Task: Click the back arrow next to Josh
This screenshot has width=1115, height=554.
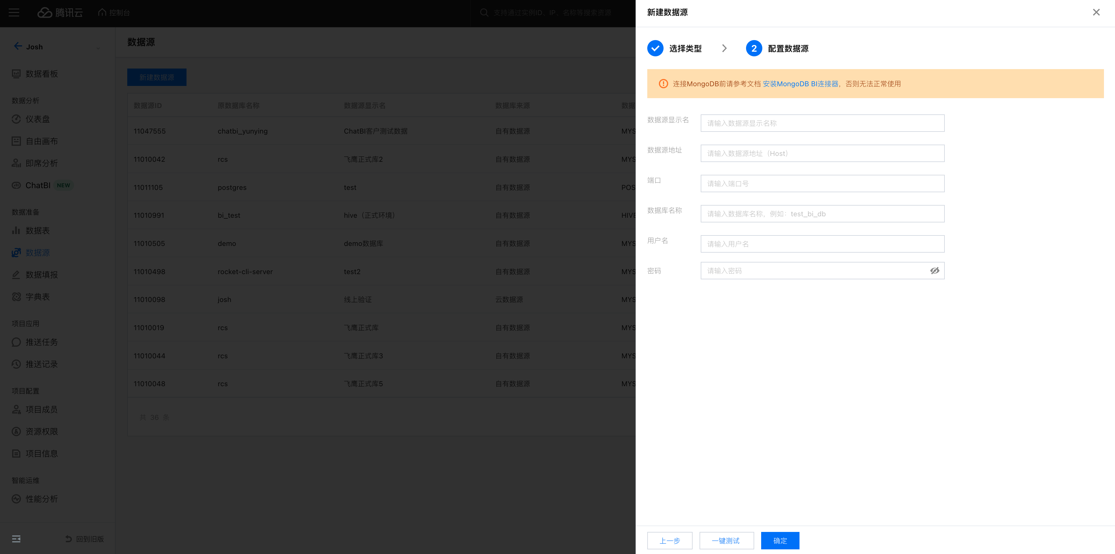Action: coord(18,46)
